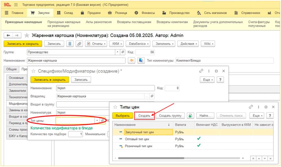Open the Действия dropdown
This screenshot has height=167, width=281.
(188, 44)
